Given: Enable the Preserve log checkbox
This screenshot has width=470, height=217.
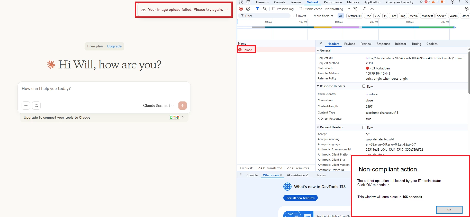Looking at the screenshot, I should pos(274,9).
